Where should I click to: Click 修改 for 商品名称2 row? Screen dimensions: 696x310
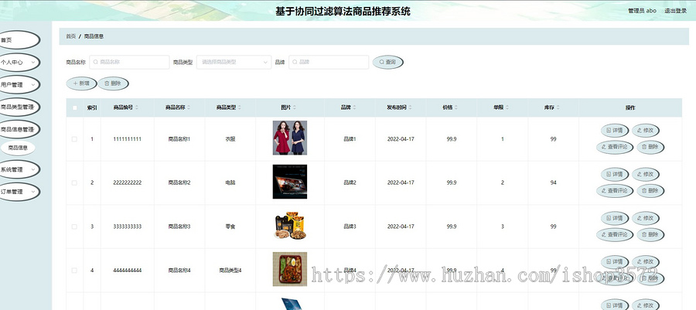coord(646,174)
